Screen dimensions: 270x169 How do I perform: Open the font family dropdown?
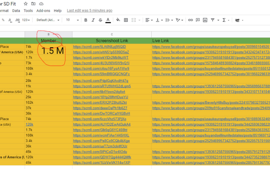pos(48,20)
